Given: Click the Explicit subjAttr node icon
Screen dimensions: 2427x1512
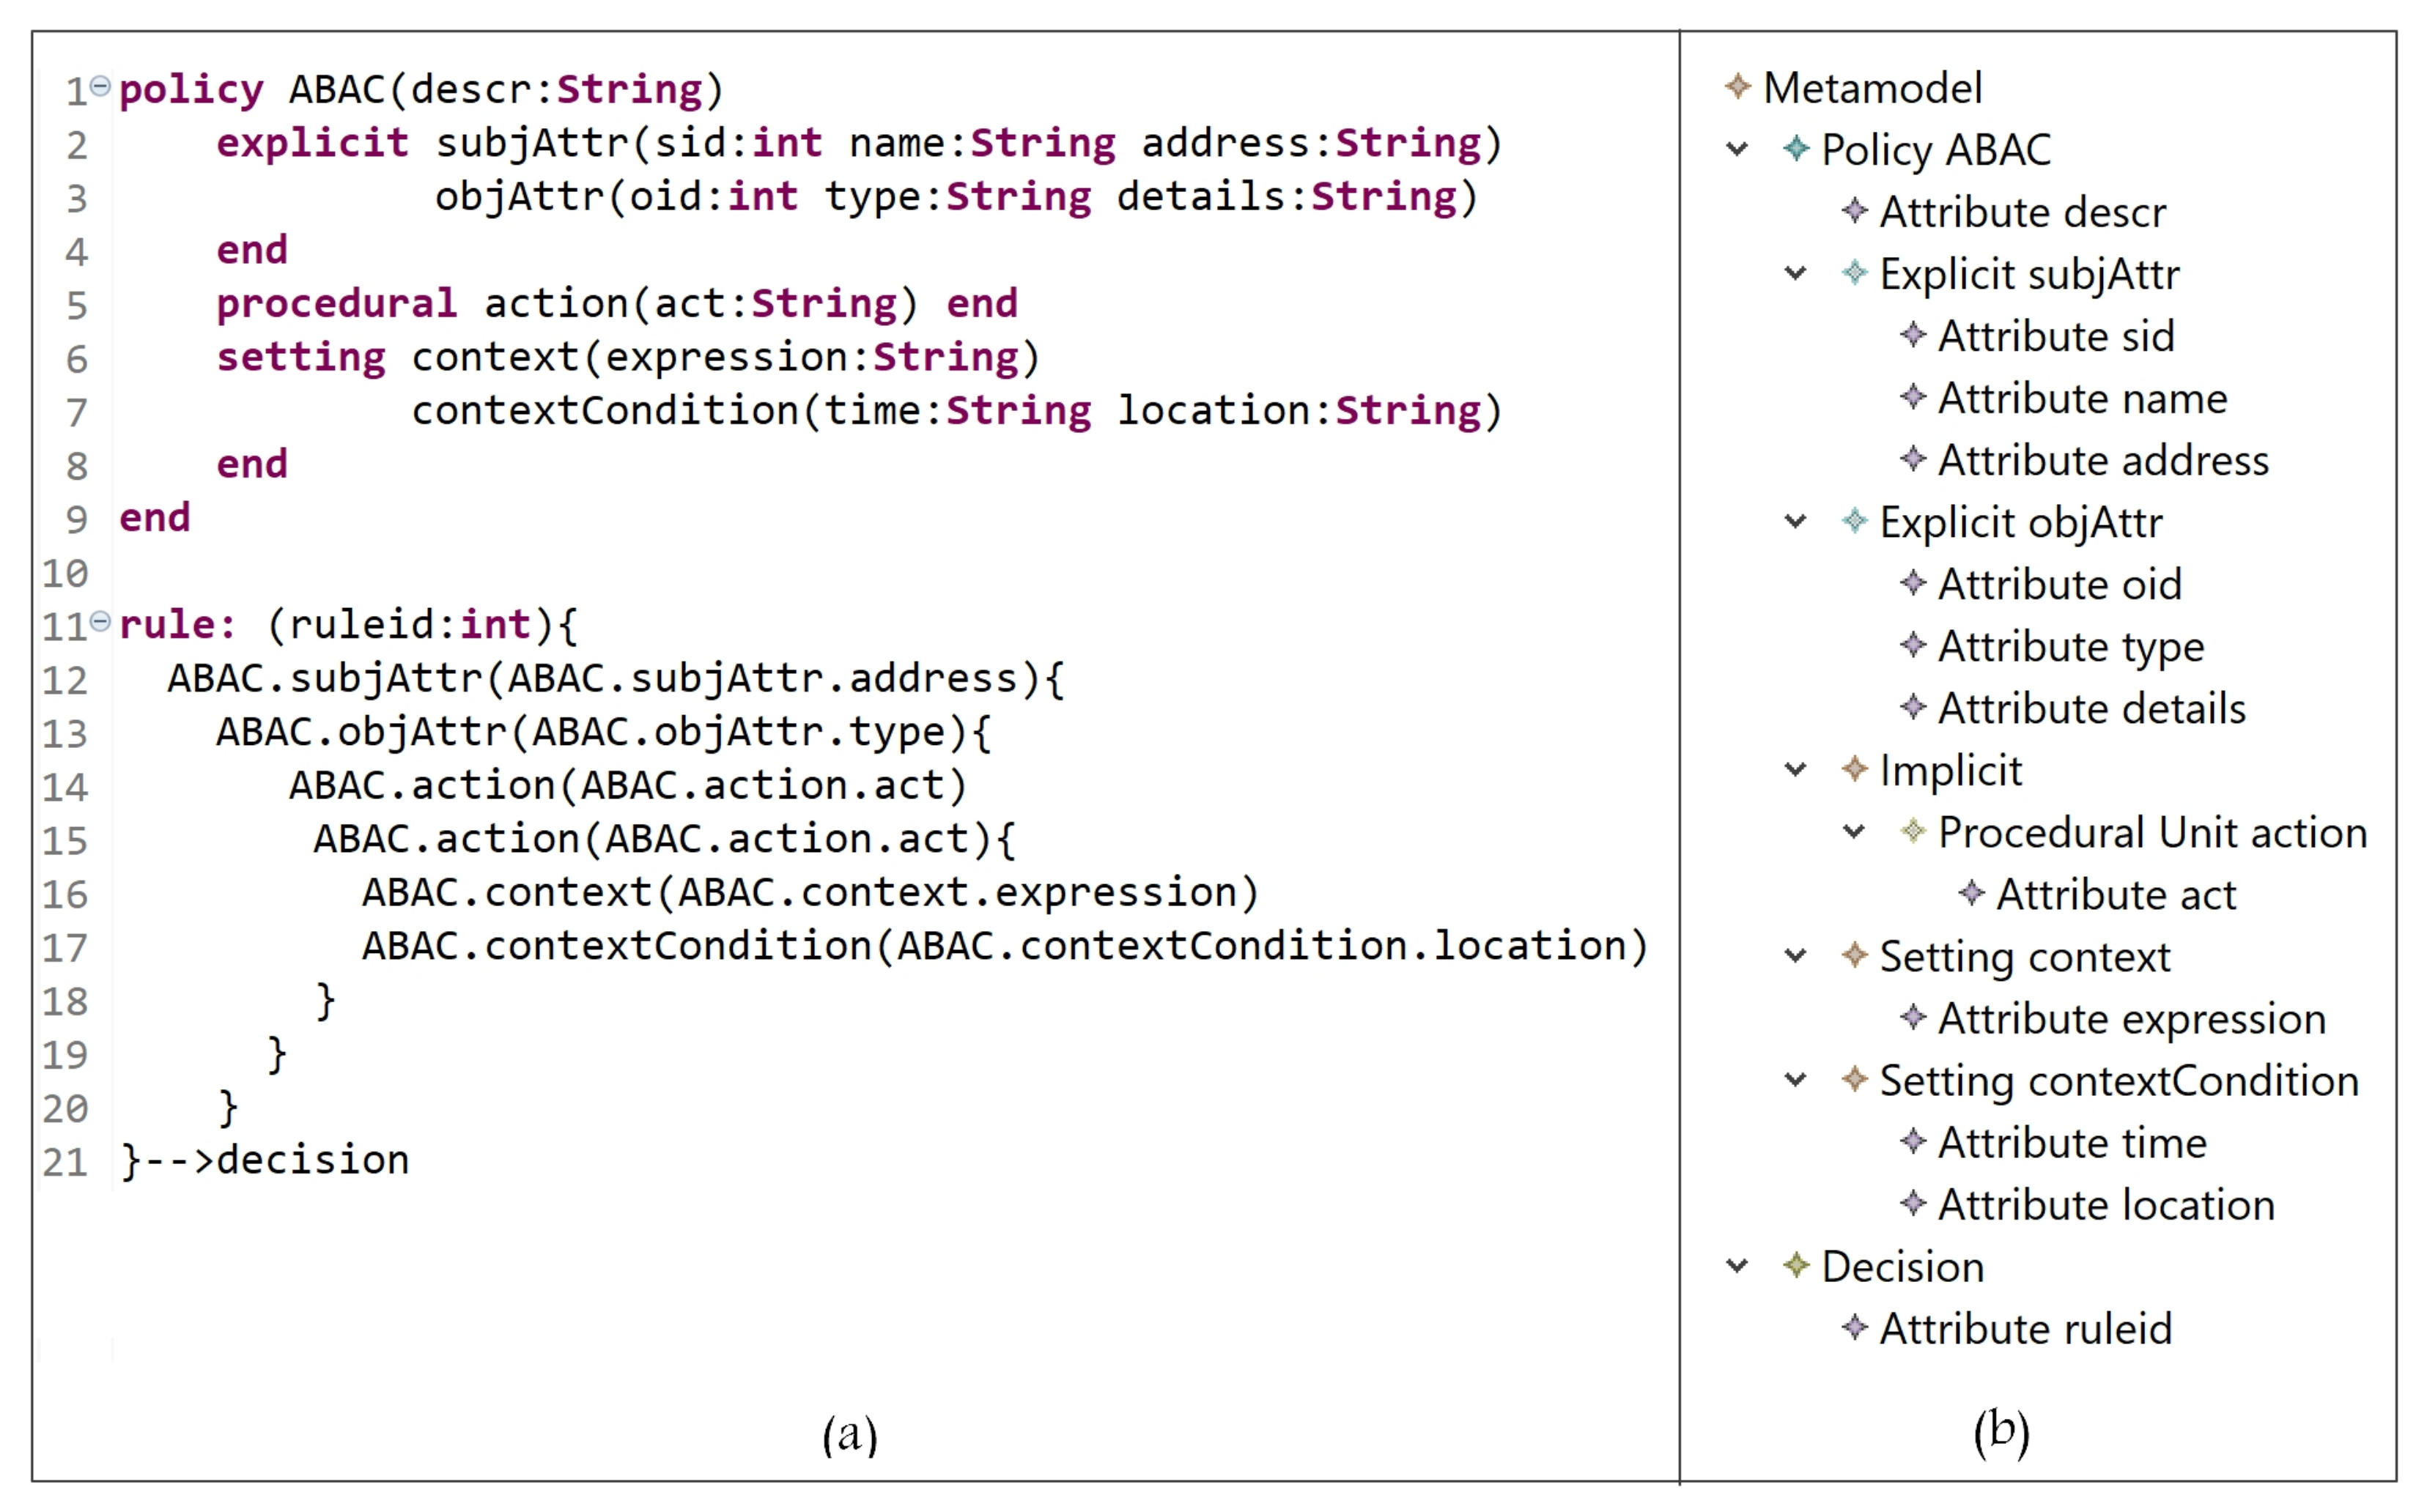Looking at the screenshot, I should 1854,273.
